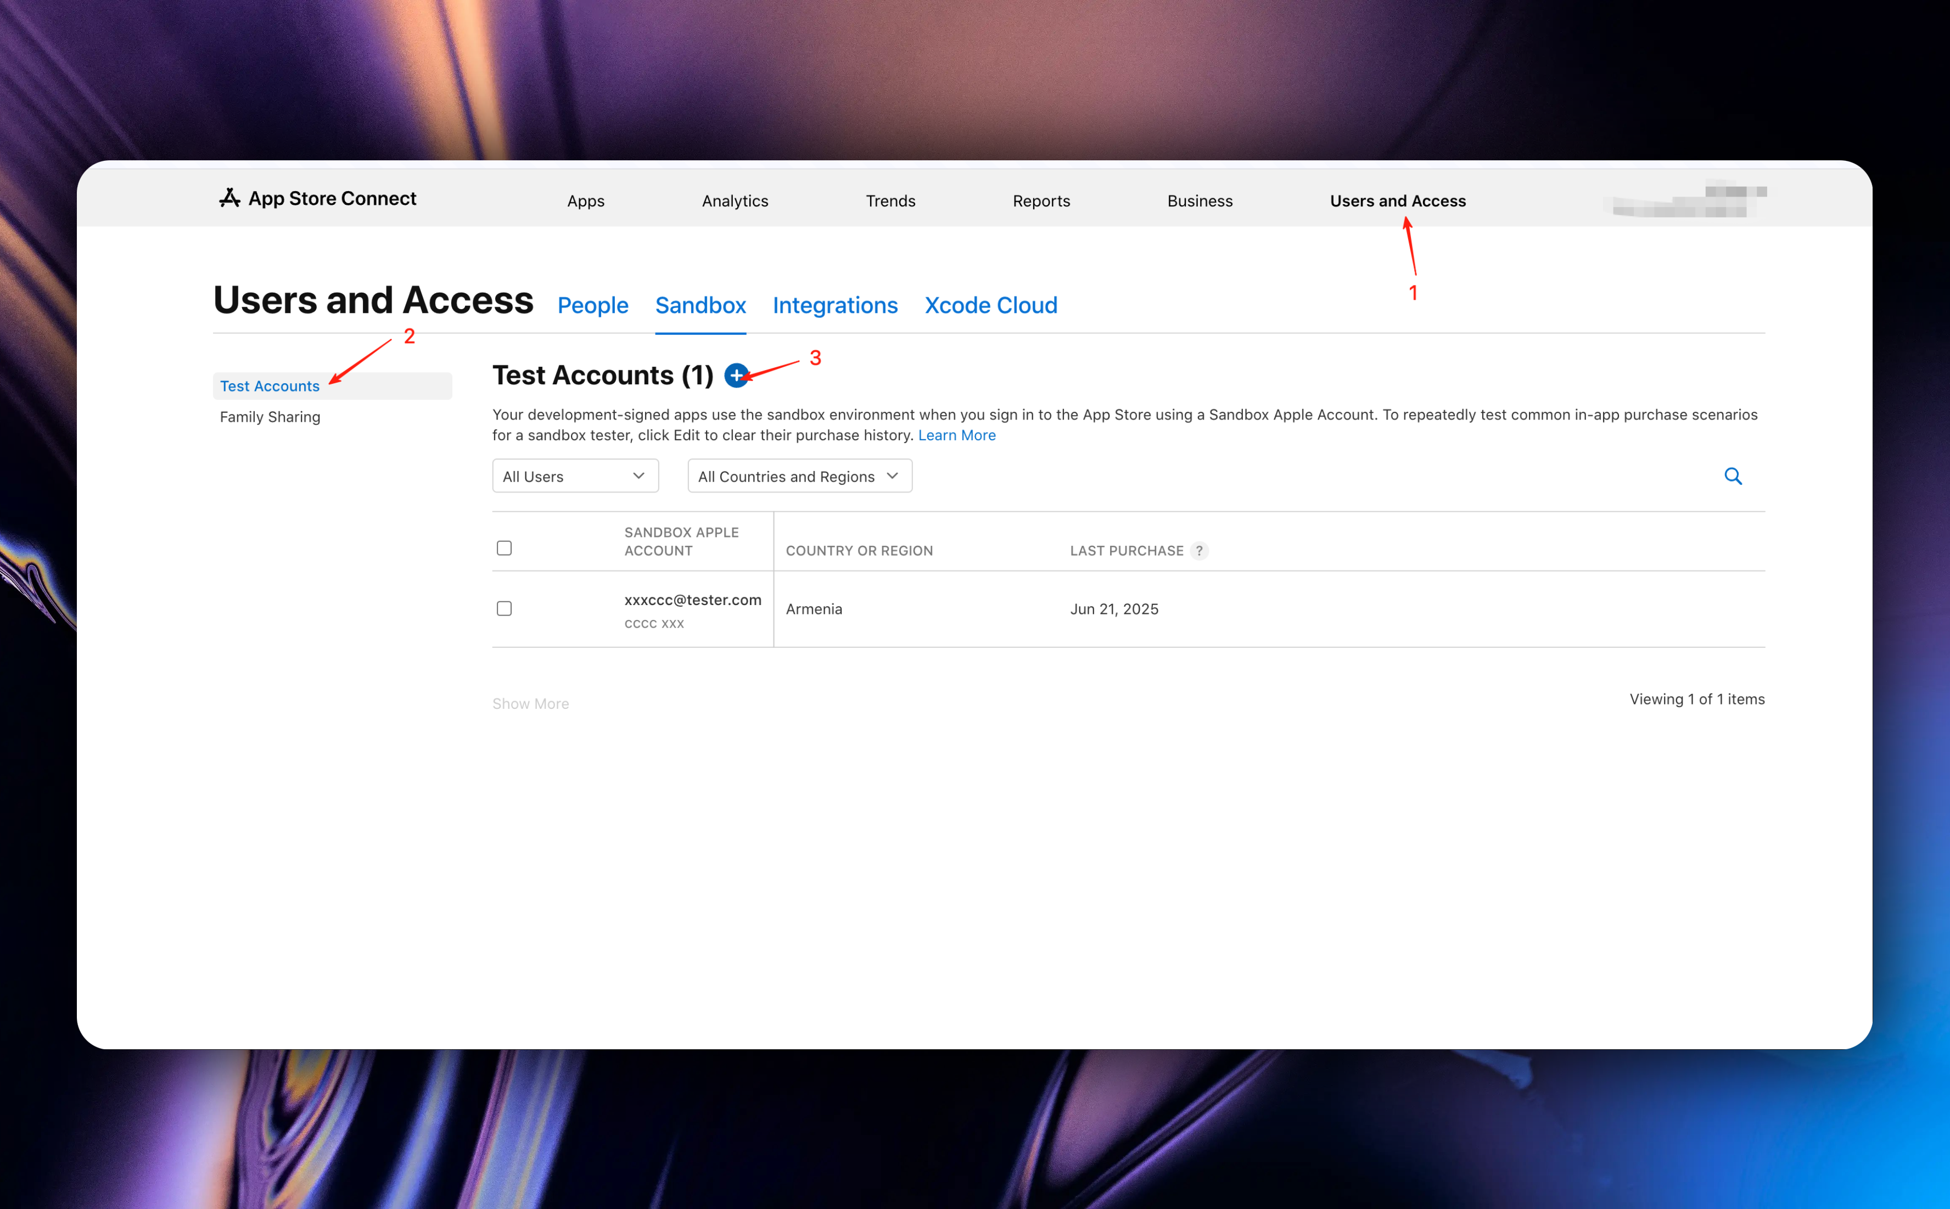Screen dimensions: 1950x1209
Task: Go to the Xcode Cloud tab
Action: click(x=990, y=305)
